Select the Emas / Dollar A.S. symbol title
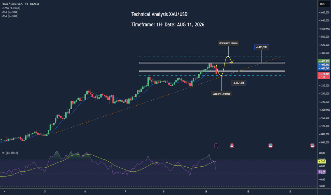The width and height of the screenshot is (331, 195). point(20,4)
